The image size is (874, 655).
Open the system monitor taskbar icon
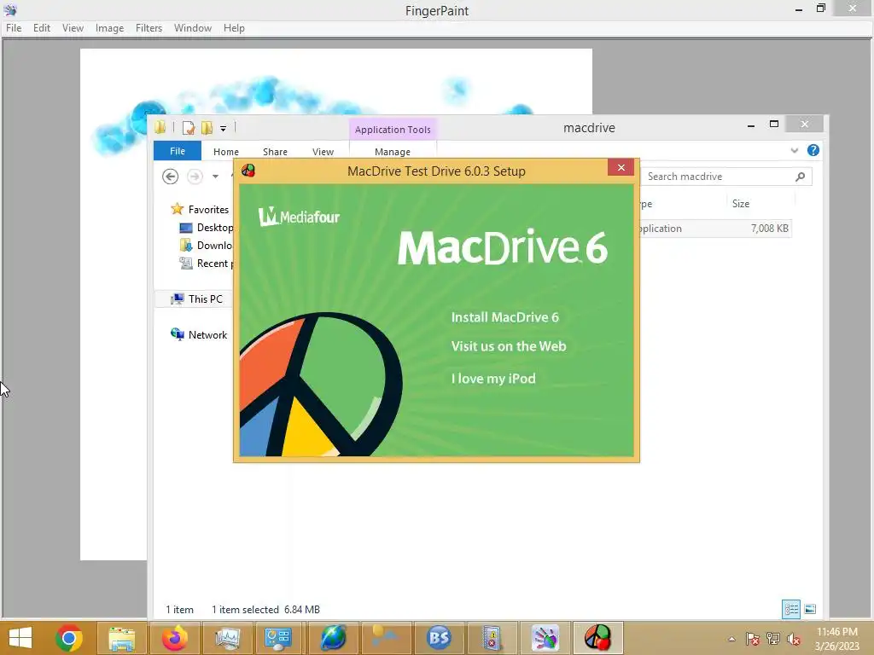pos(227,638)
